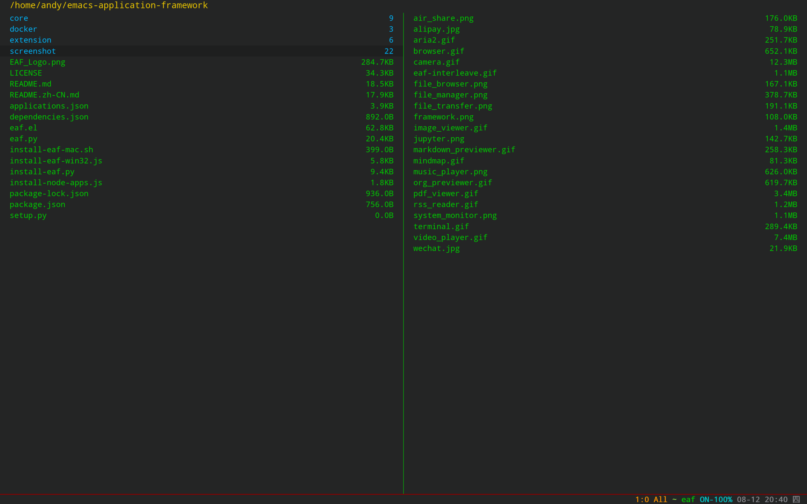Viewport: 807px width, 504px height.
Task: Select package-lock.json entry
Action: 49,194
